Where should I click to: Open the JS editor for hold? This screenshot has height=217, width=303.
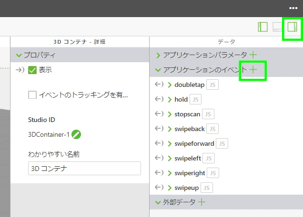[x=195, y=99]
